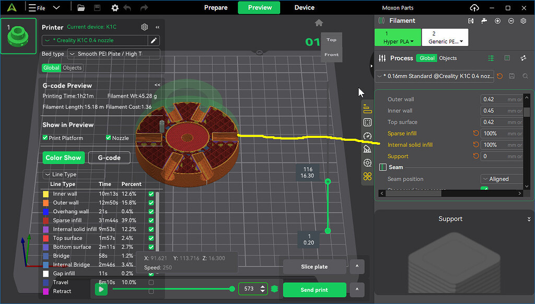535x304 pixels.
Task: Click the home view icon above the plate
Action: point(319,23)
